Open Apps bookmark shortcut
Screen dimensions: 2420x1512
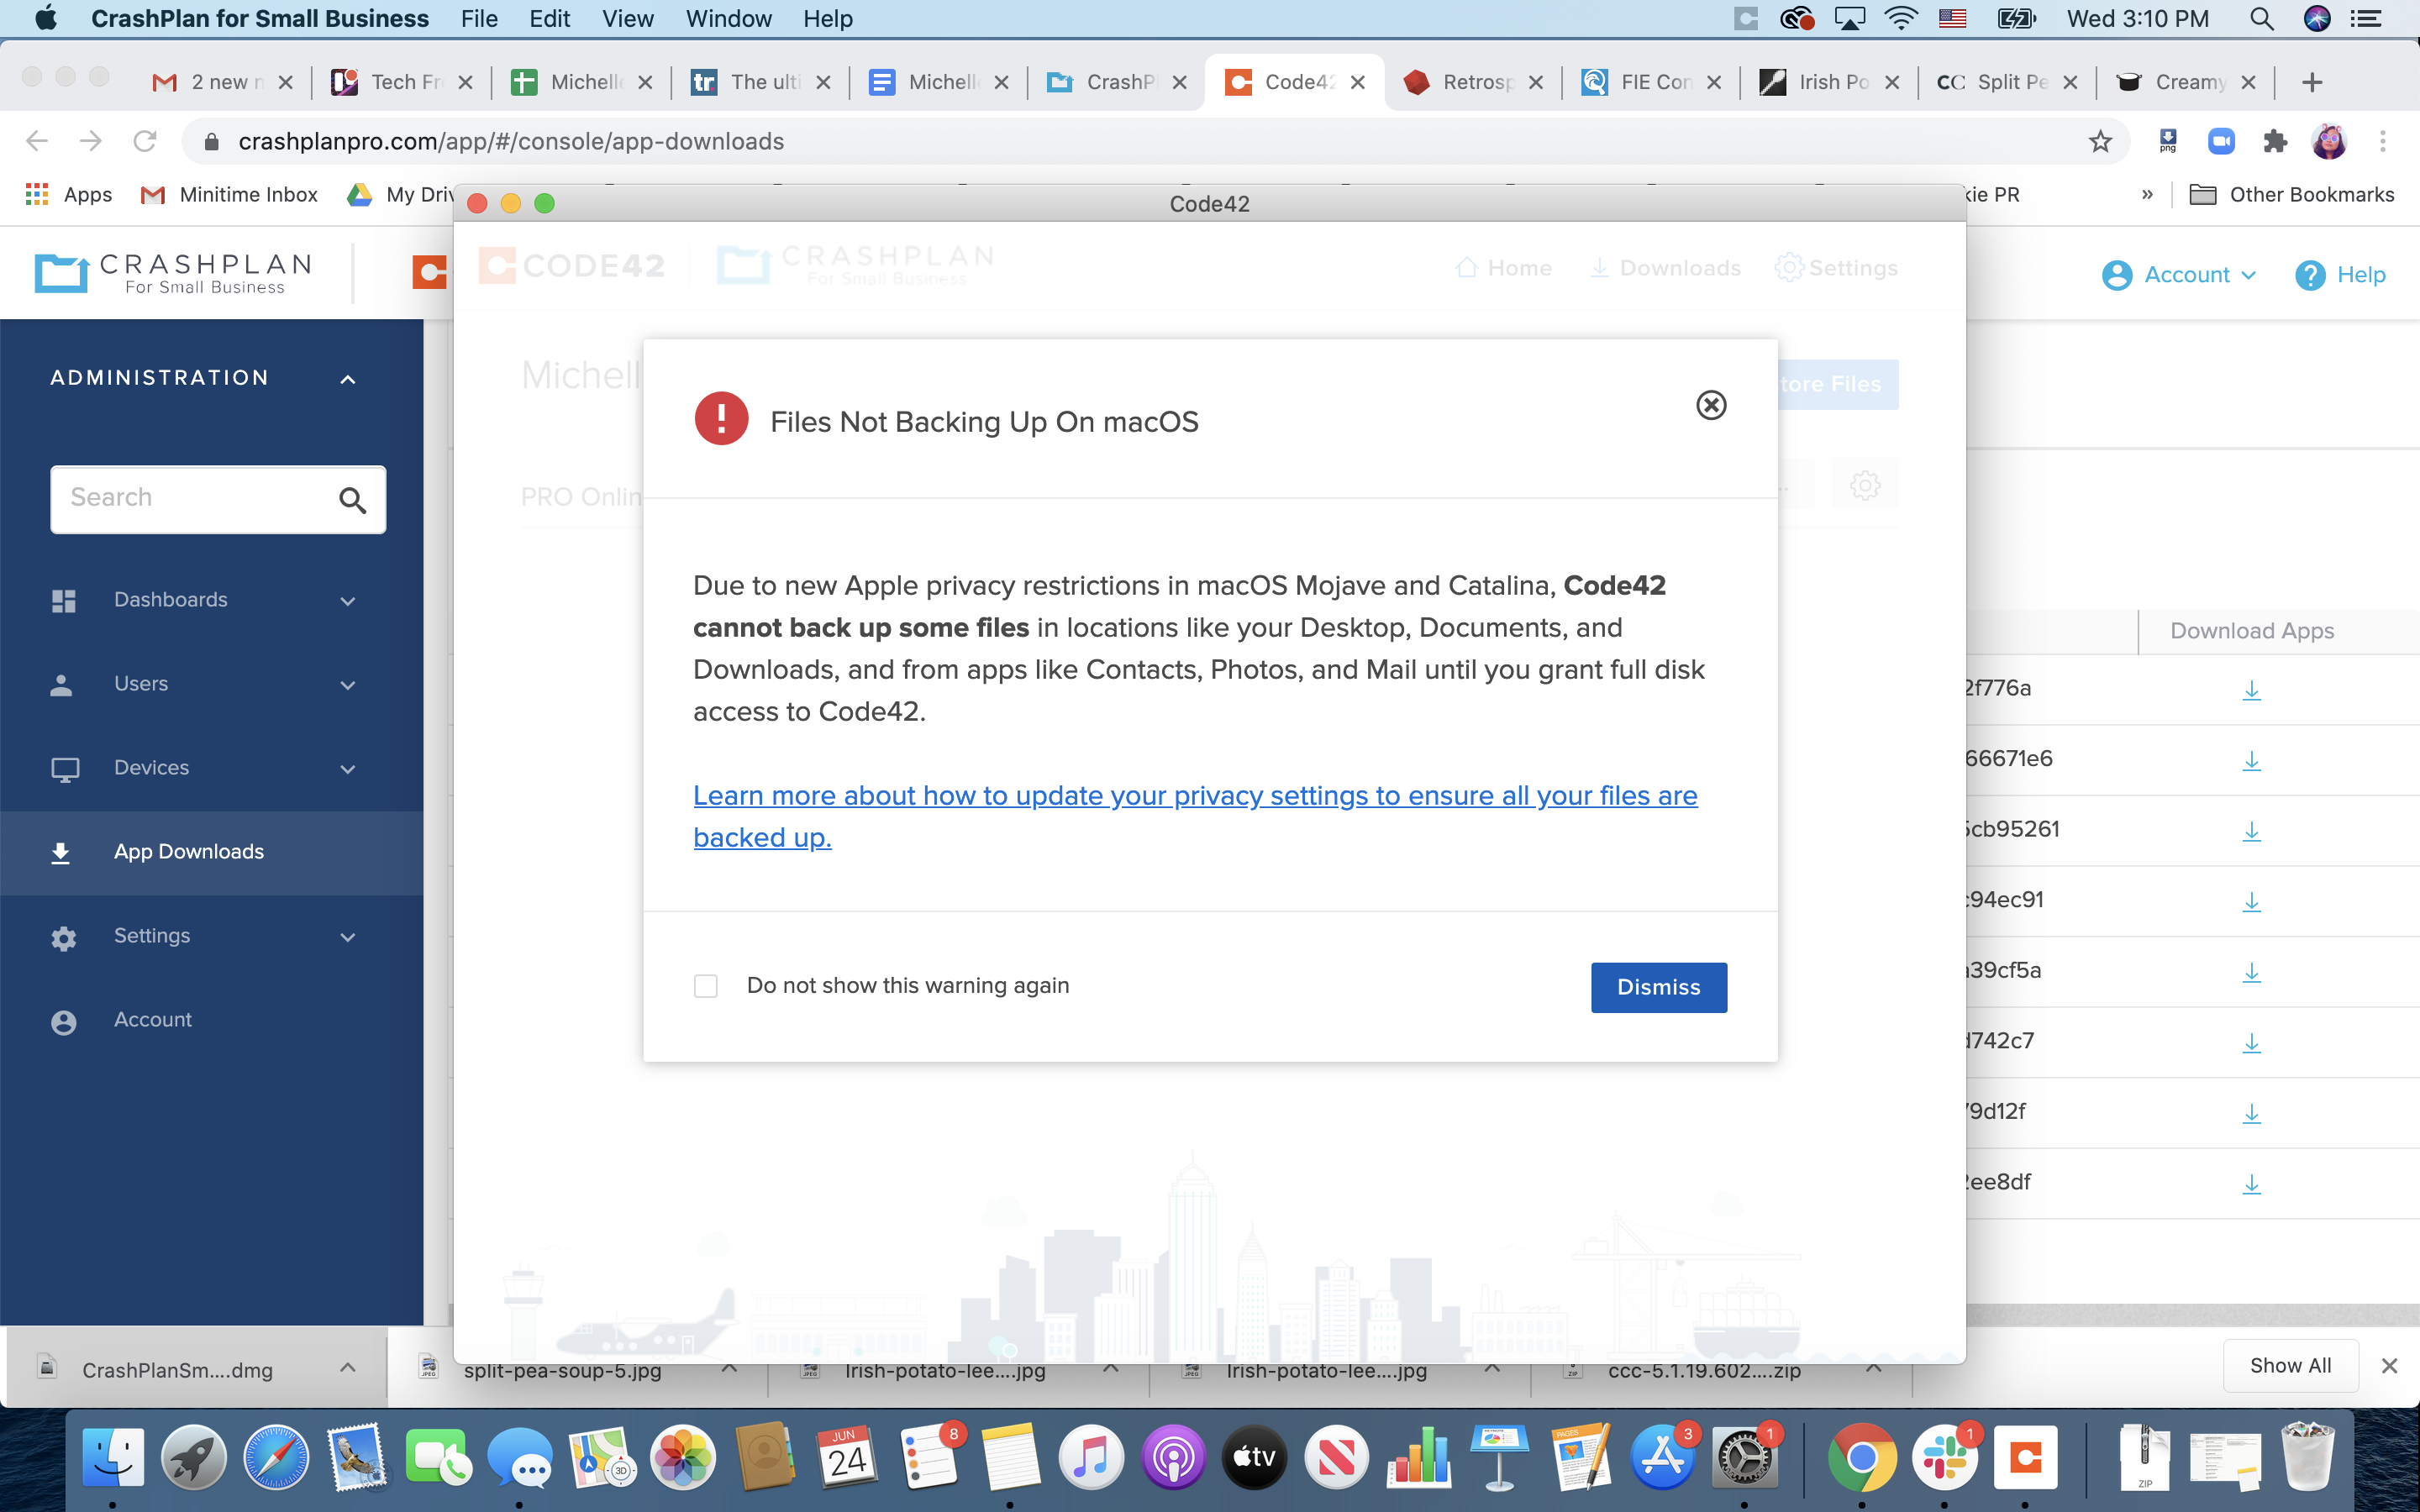69,194
